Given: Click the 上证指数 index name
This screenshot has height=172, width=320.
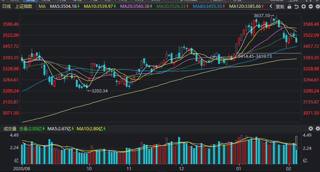Looking at the screenshot, I should [x=24, y=6].
